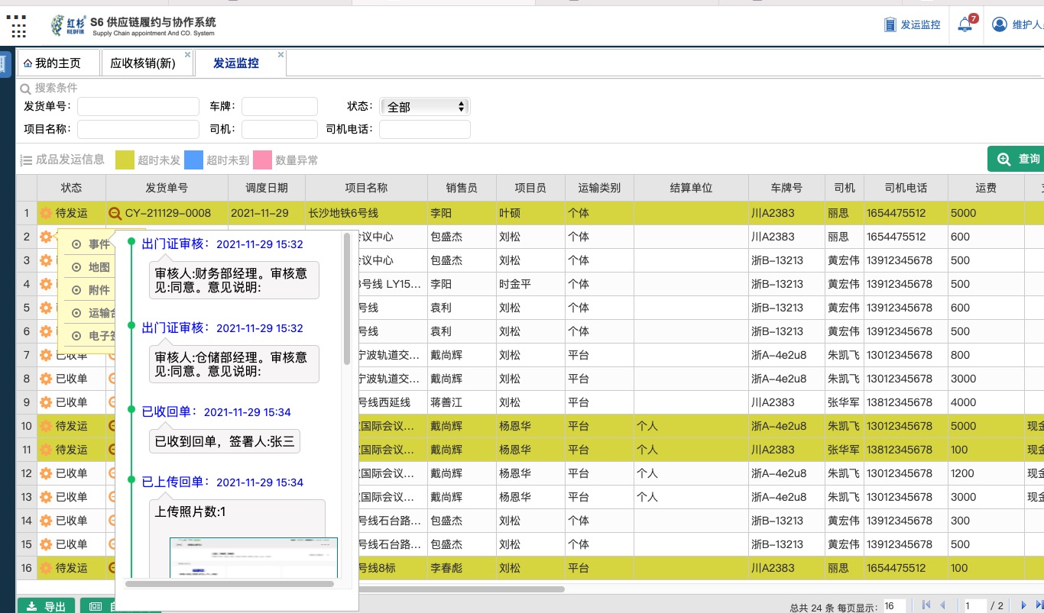Switch to 应收核销(新) tab
The width and height of the screenshot is (1044, 613).
pos(143,63)
